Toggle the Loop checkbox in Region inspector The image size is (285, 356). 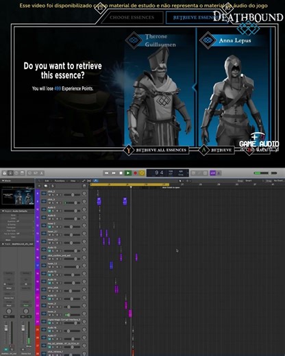[18, 218]
